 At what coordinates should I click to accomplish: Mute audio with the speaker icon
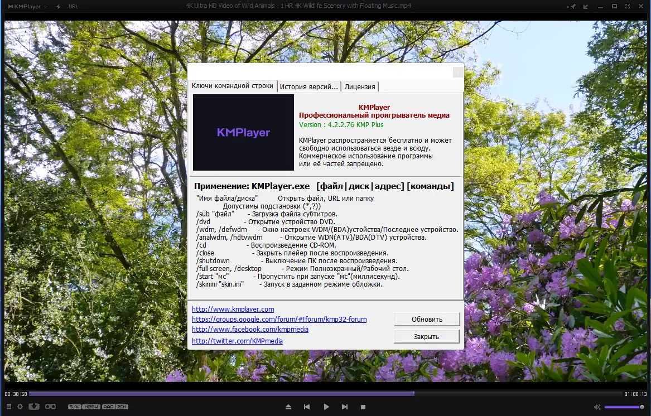pos(597,407)
